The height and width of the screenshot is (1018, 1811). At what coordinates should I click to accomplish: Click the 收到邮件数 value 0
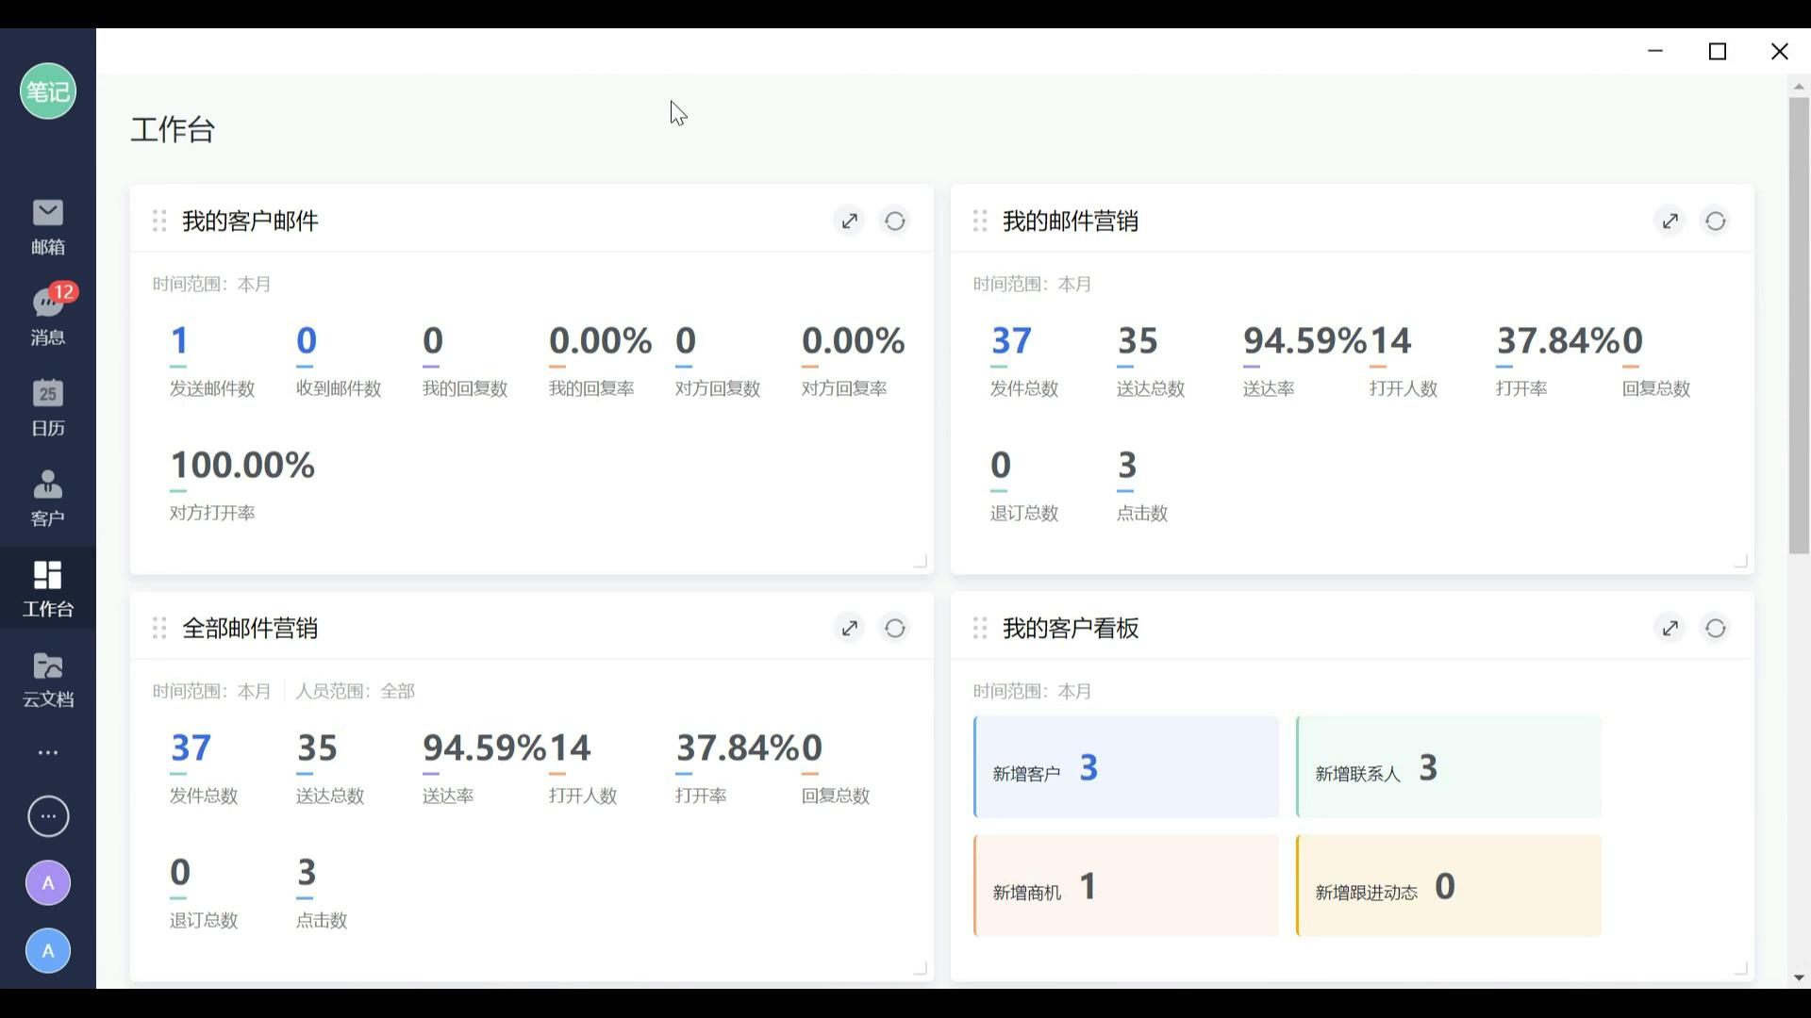(307, 340)
